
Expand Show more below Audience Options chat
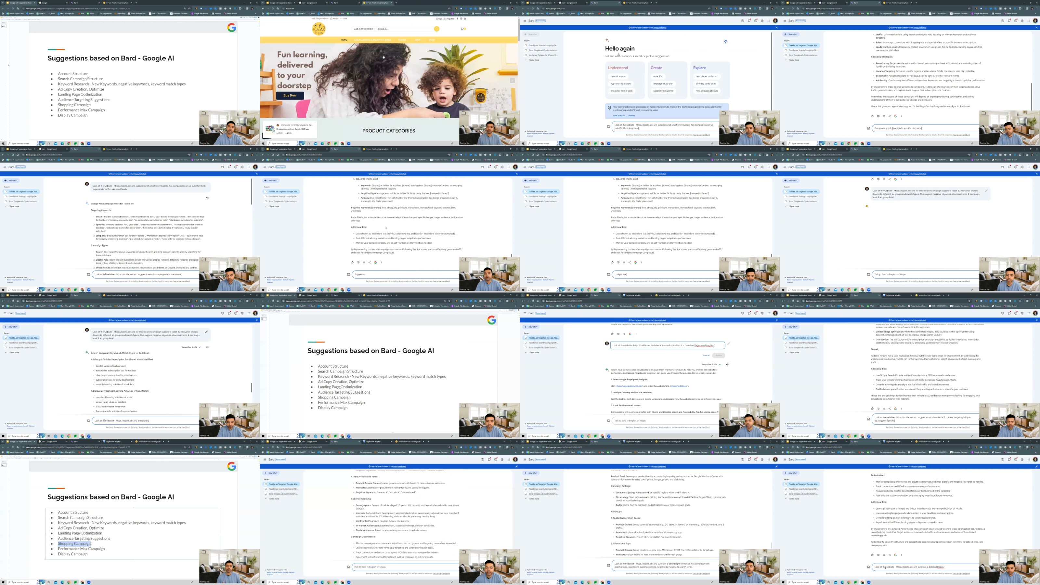coord(534,60)
